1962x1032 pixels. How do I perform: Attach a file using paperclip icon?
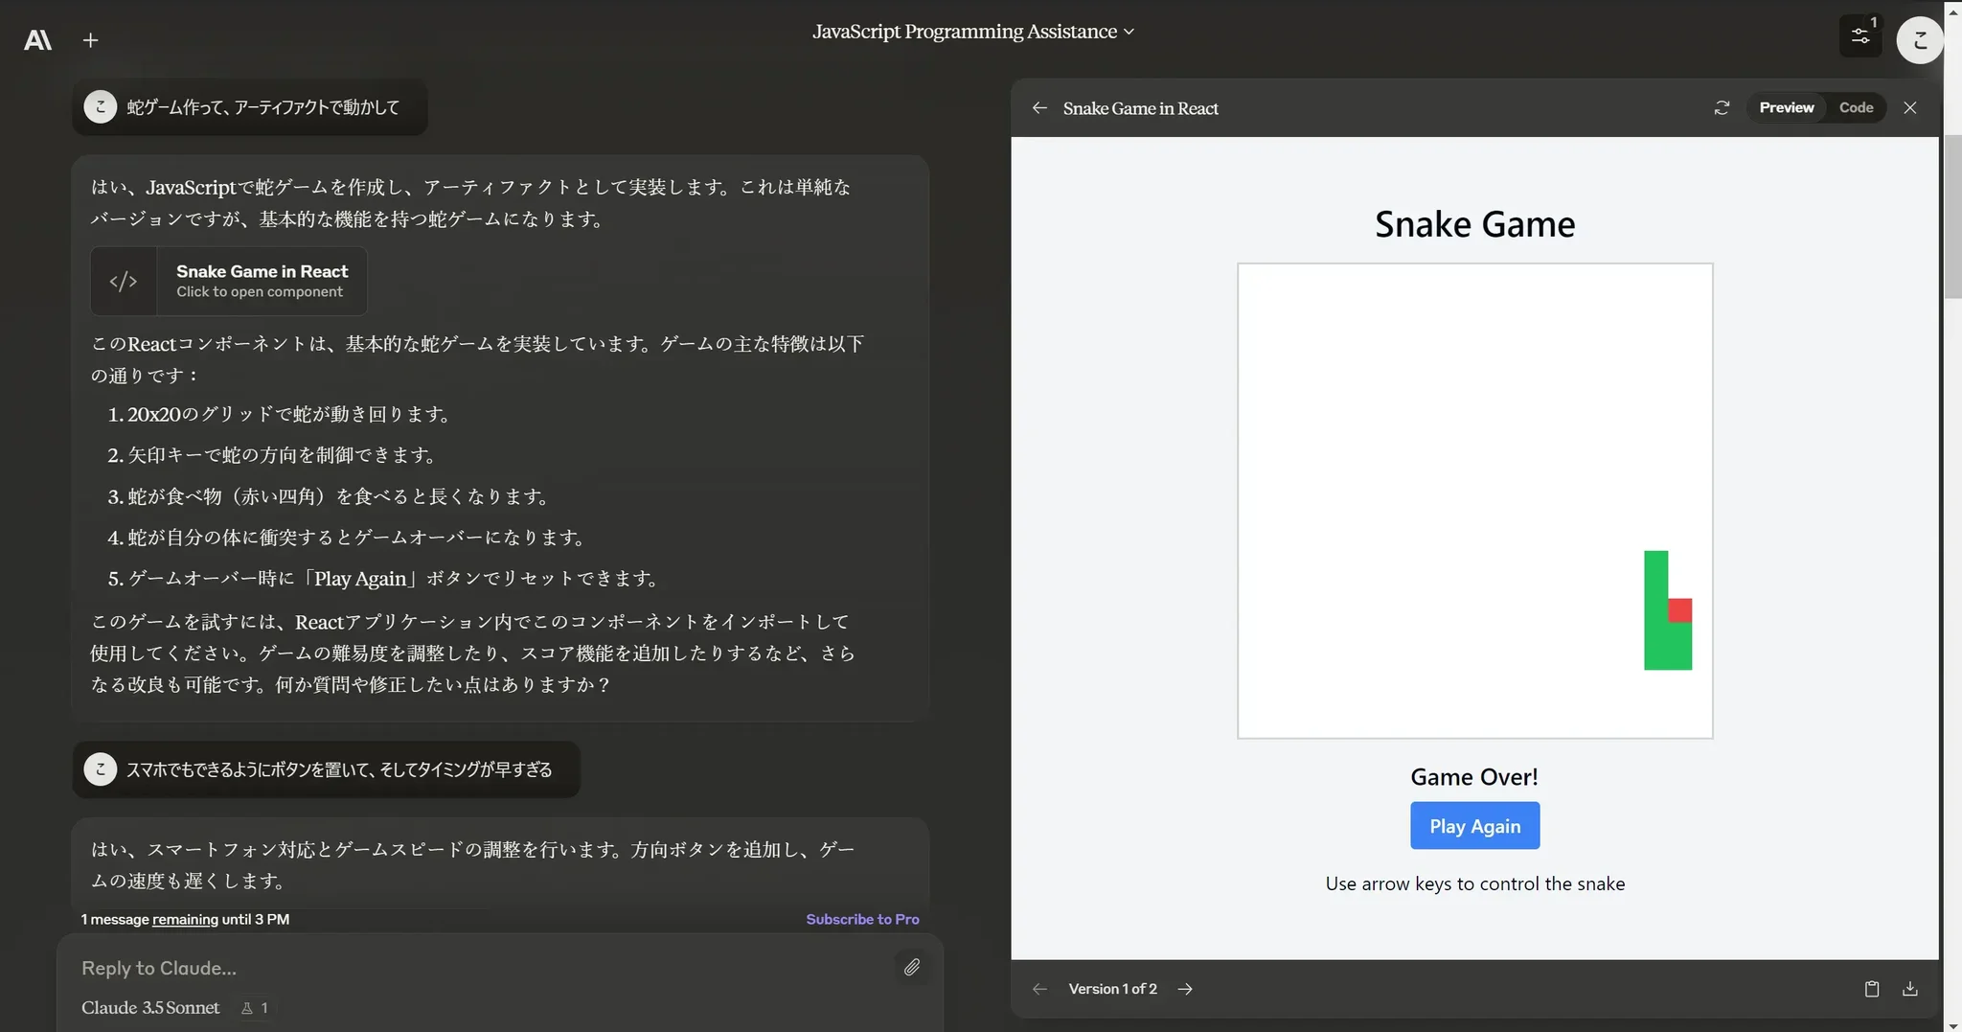tap(911, 967)
